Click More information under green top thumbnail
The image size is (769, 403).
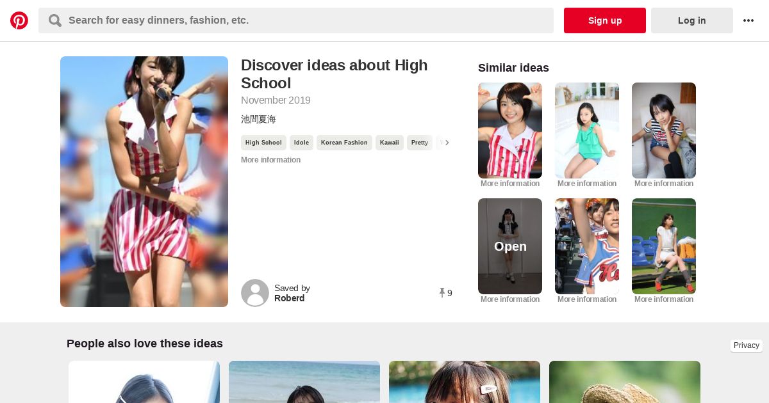click(x=587, y=184)
